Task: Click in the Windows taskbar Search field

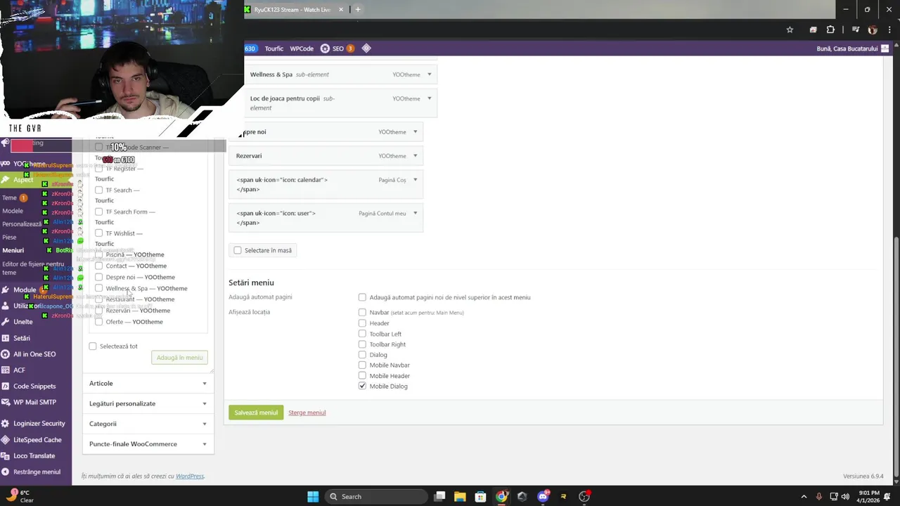Action: (x=376, y=496)
